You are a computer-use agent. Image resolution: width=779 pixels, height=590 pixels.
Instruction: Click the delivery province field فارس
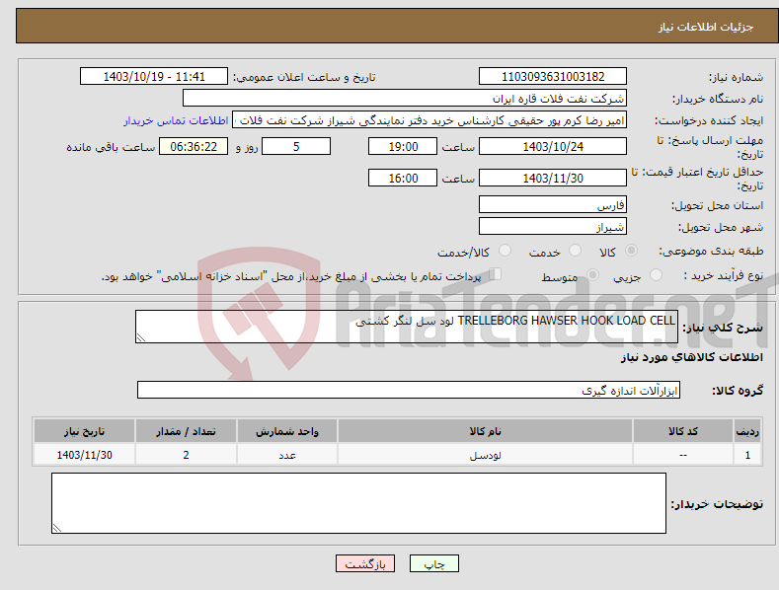(553, 204)
